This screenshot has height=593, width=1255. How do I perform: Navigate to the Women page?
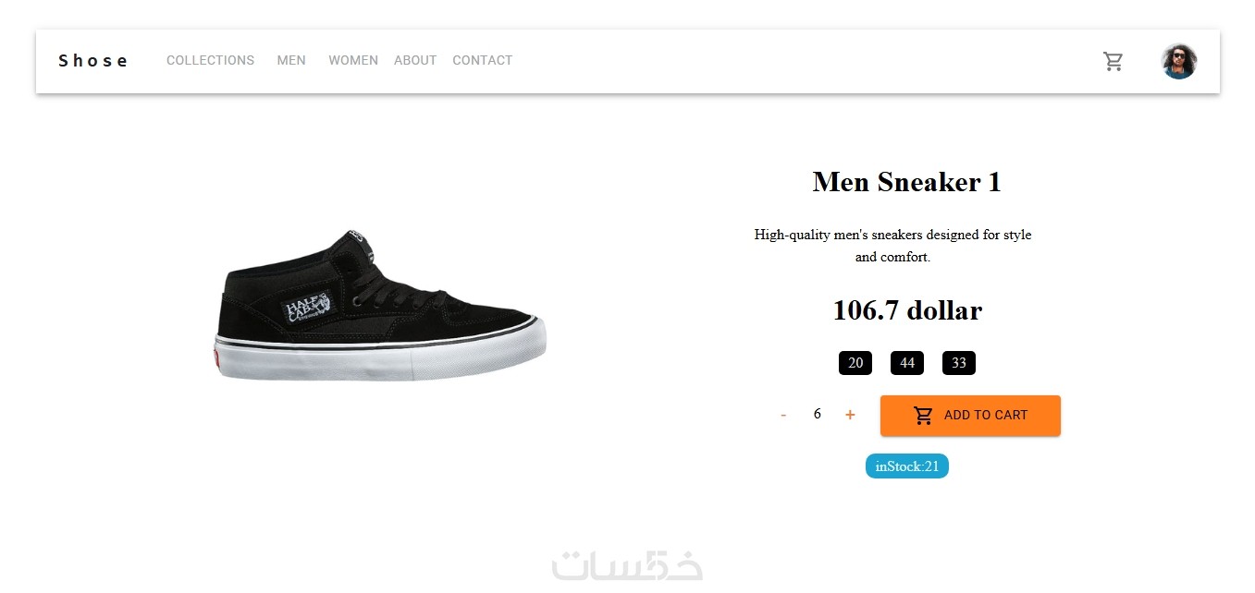353,61
